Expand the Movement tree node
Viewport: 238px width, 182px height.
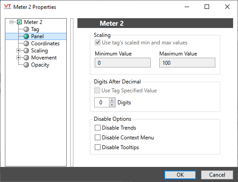coord(18,58)
